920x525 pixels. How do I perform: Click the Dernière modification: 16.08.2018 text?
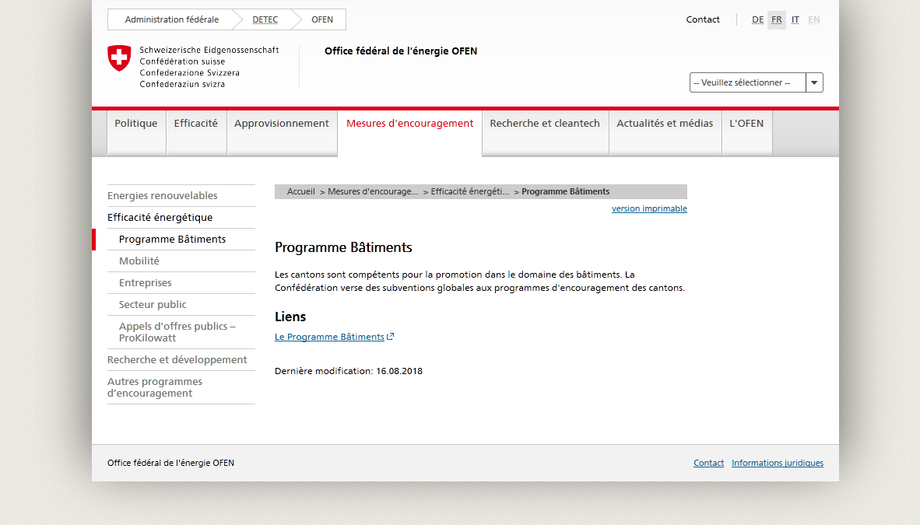coord(349,371)
